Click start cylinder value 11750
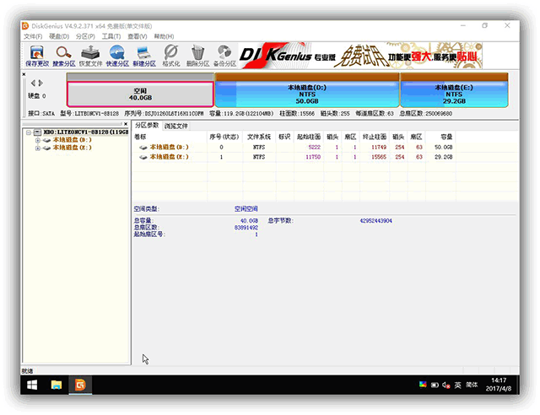Screen dimensions: 540x415 pyautogui.click(x=313, y=157)
